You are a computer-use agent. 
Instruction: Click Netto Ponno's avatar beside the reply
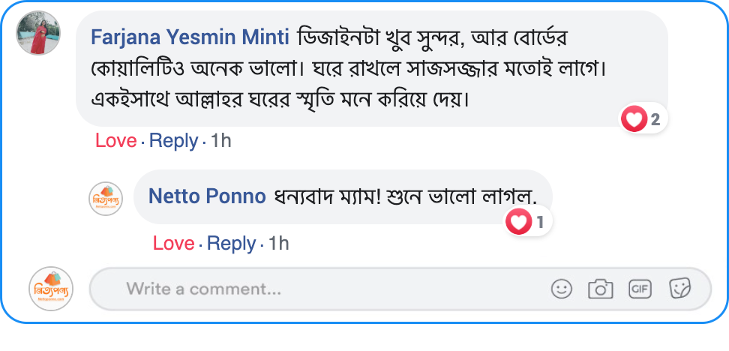106,199
